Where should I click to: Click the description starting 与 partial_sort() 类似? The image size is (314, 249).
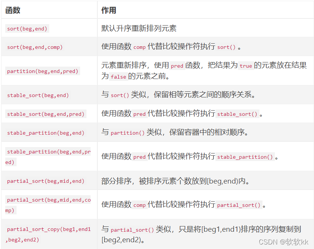point(201,234)
